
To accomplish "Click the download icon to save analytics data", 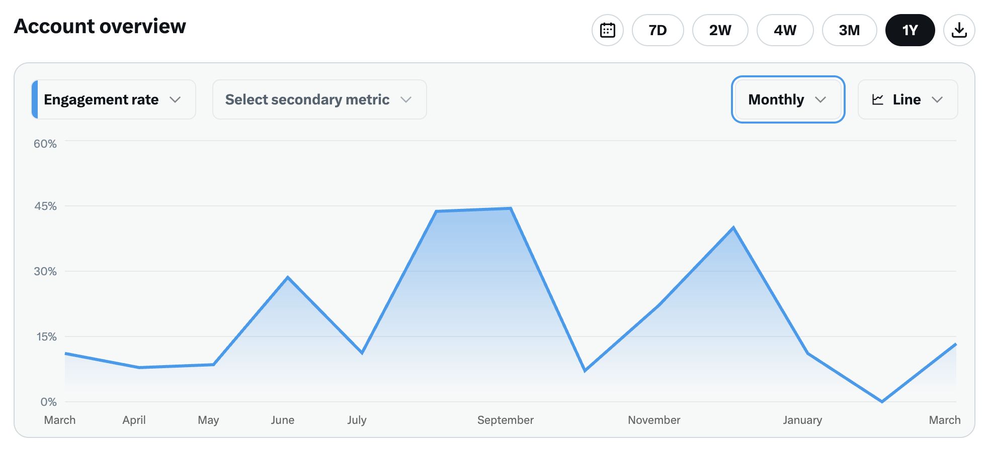I will coord(959,30).
